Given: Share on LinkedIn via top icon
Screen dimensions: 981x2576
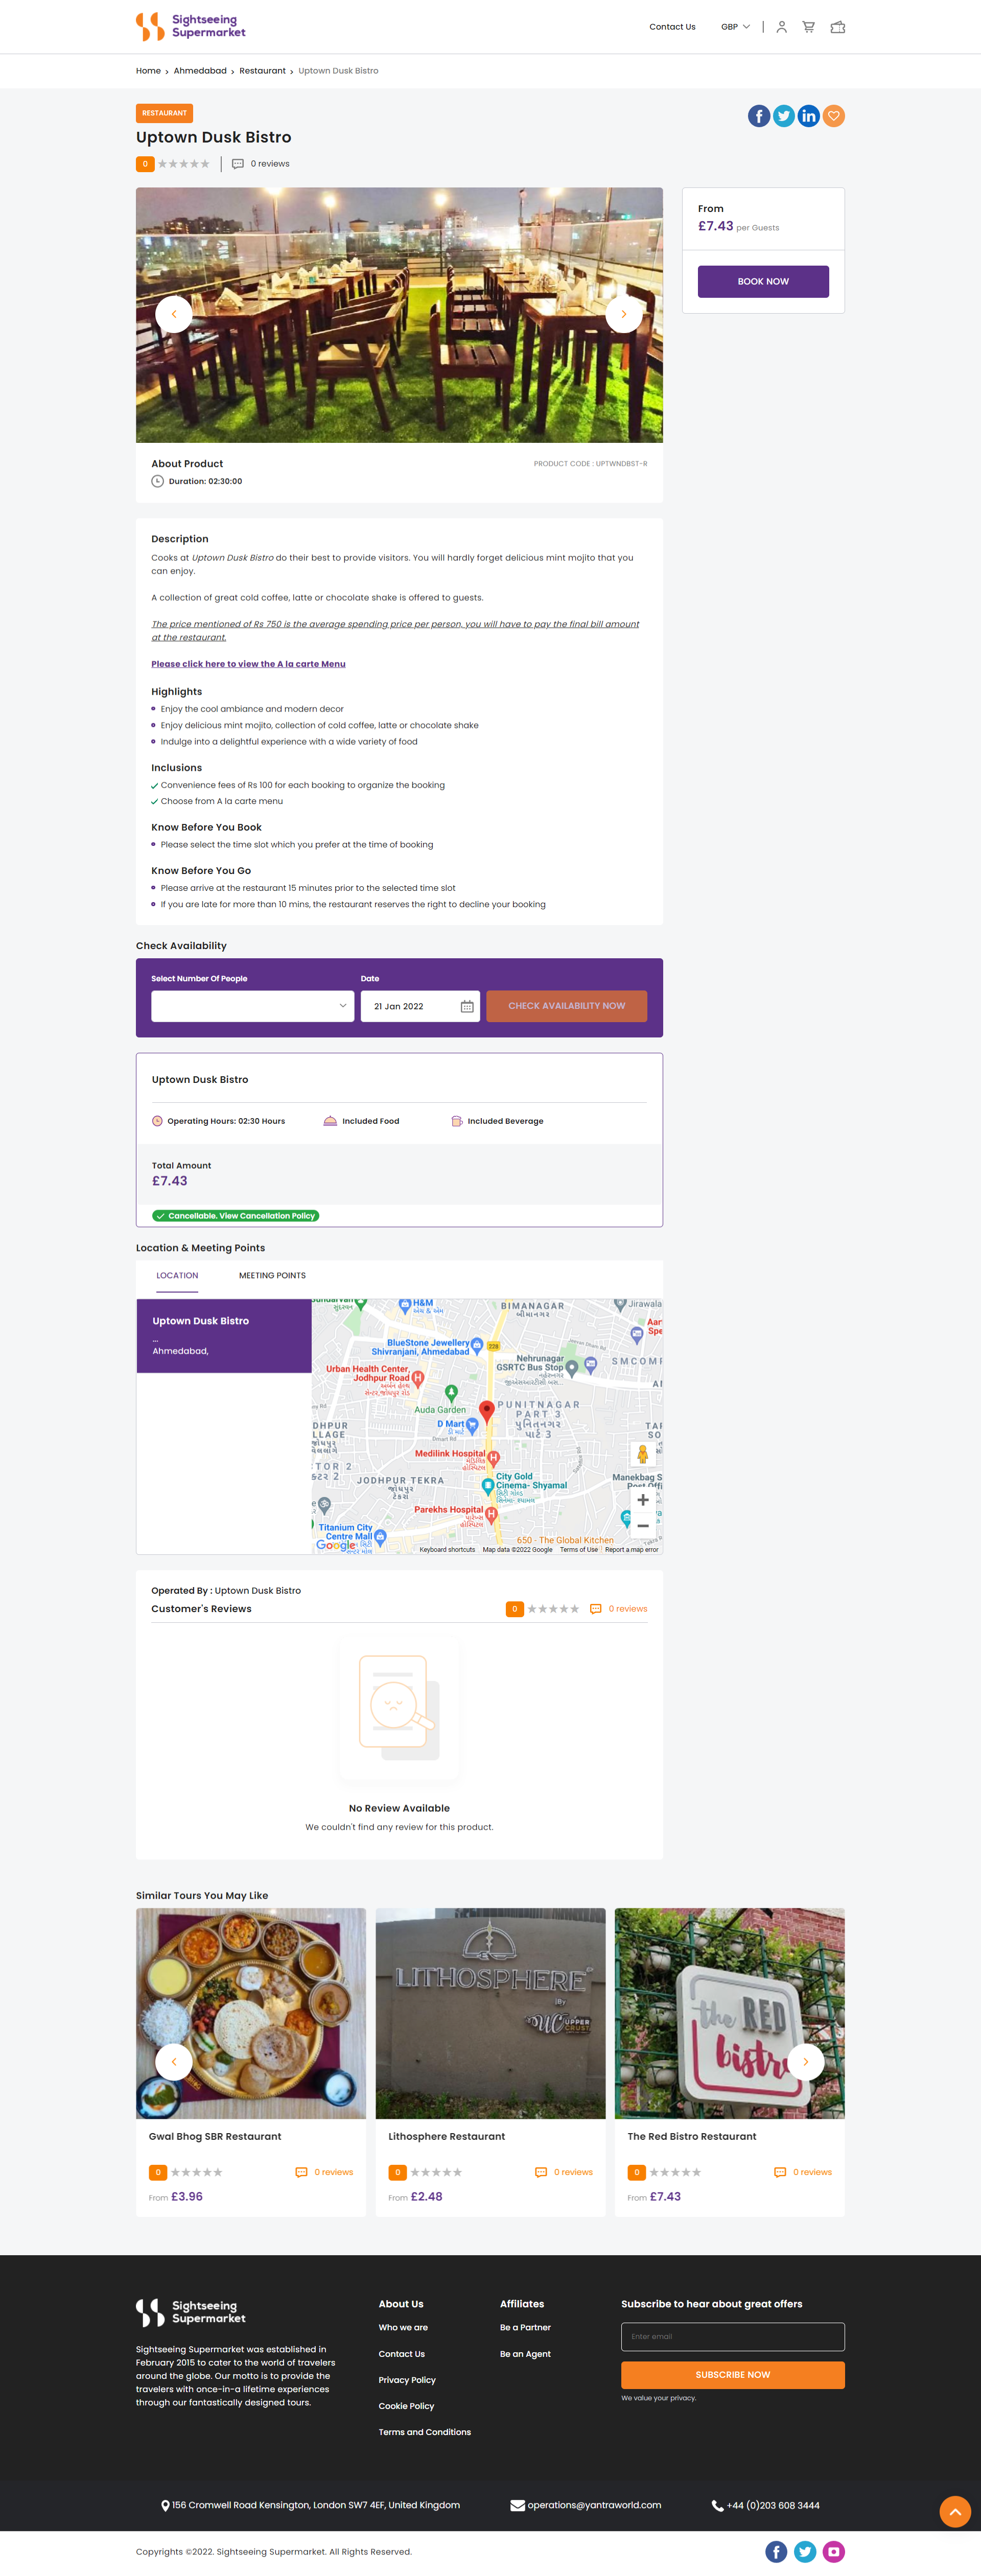Looking at the screenshot, I should click(808, 116).
